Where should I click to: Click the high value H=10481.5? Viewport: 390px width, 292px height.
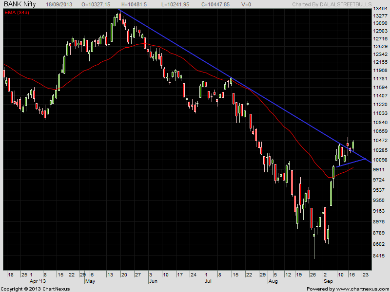(134, 4)
